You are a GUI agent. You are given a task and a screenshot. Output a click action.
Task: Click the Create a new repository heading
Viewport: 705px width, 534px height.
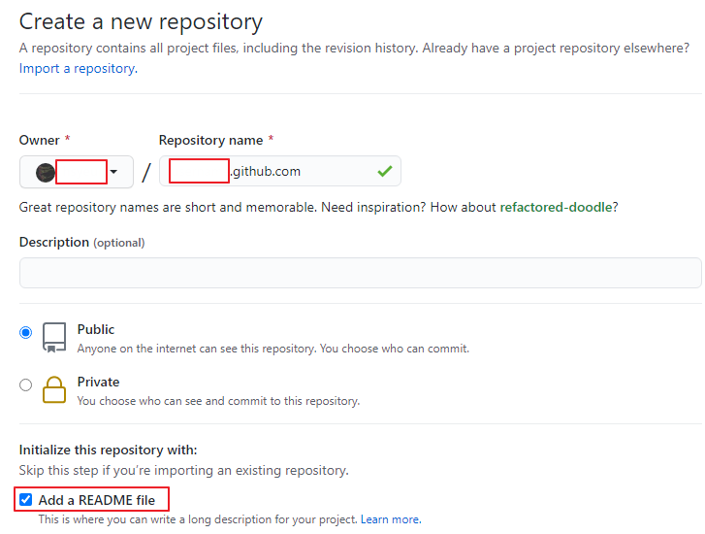(x=141, y=20)
